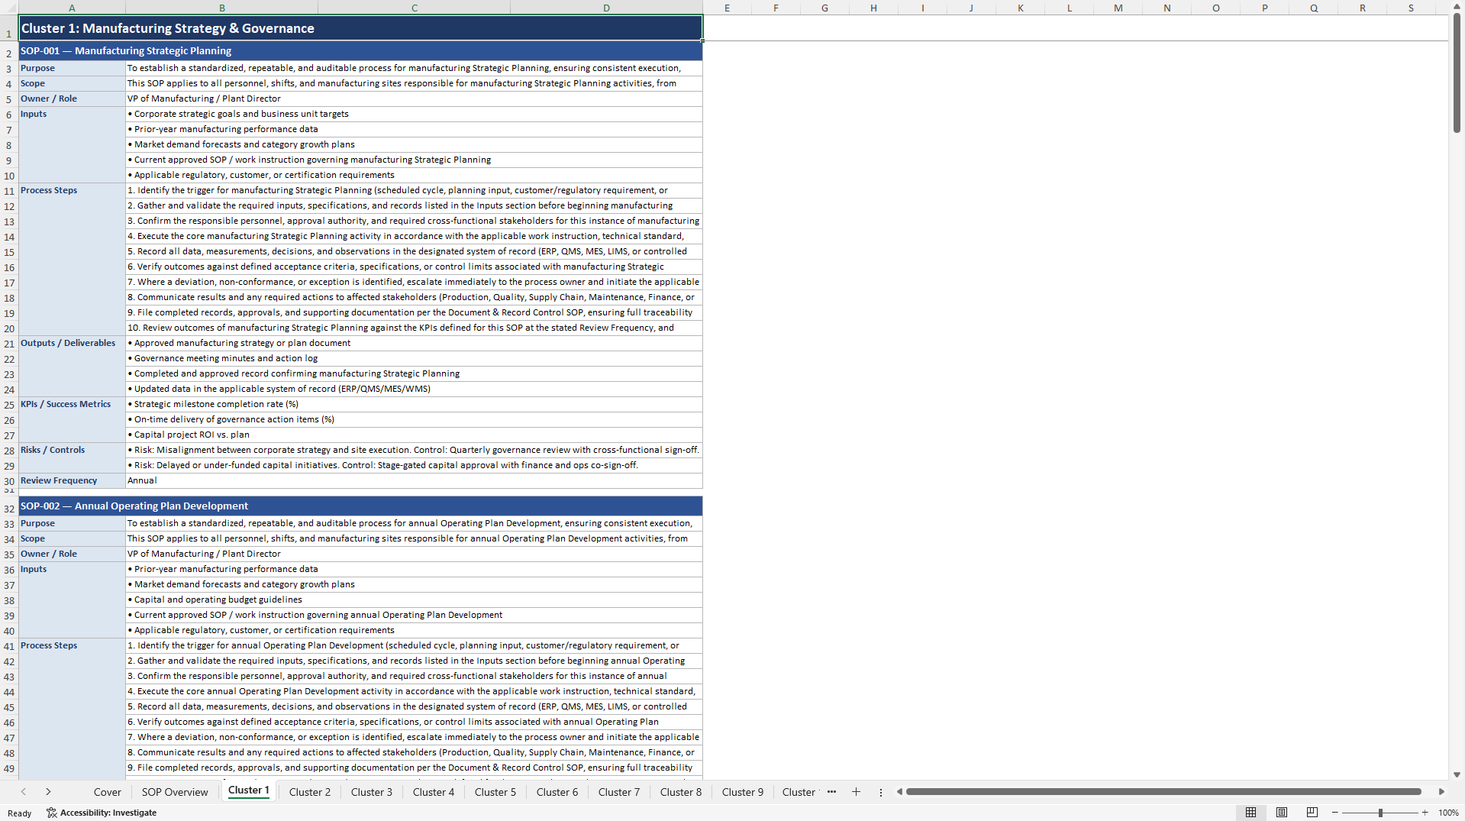Select VP of Manufacturing cell in row 35
Image resolution: width=1465 pixels, height=821 pixels.
(x=414, y=554)
